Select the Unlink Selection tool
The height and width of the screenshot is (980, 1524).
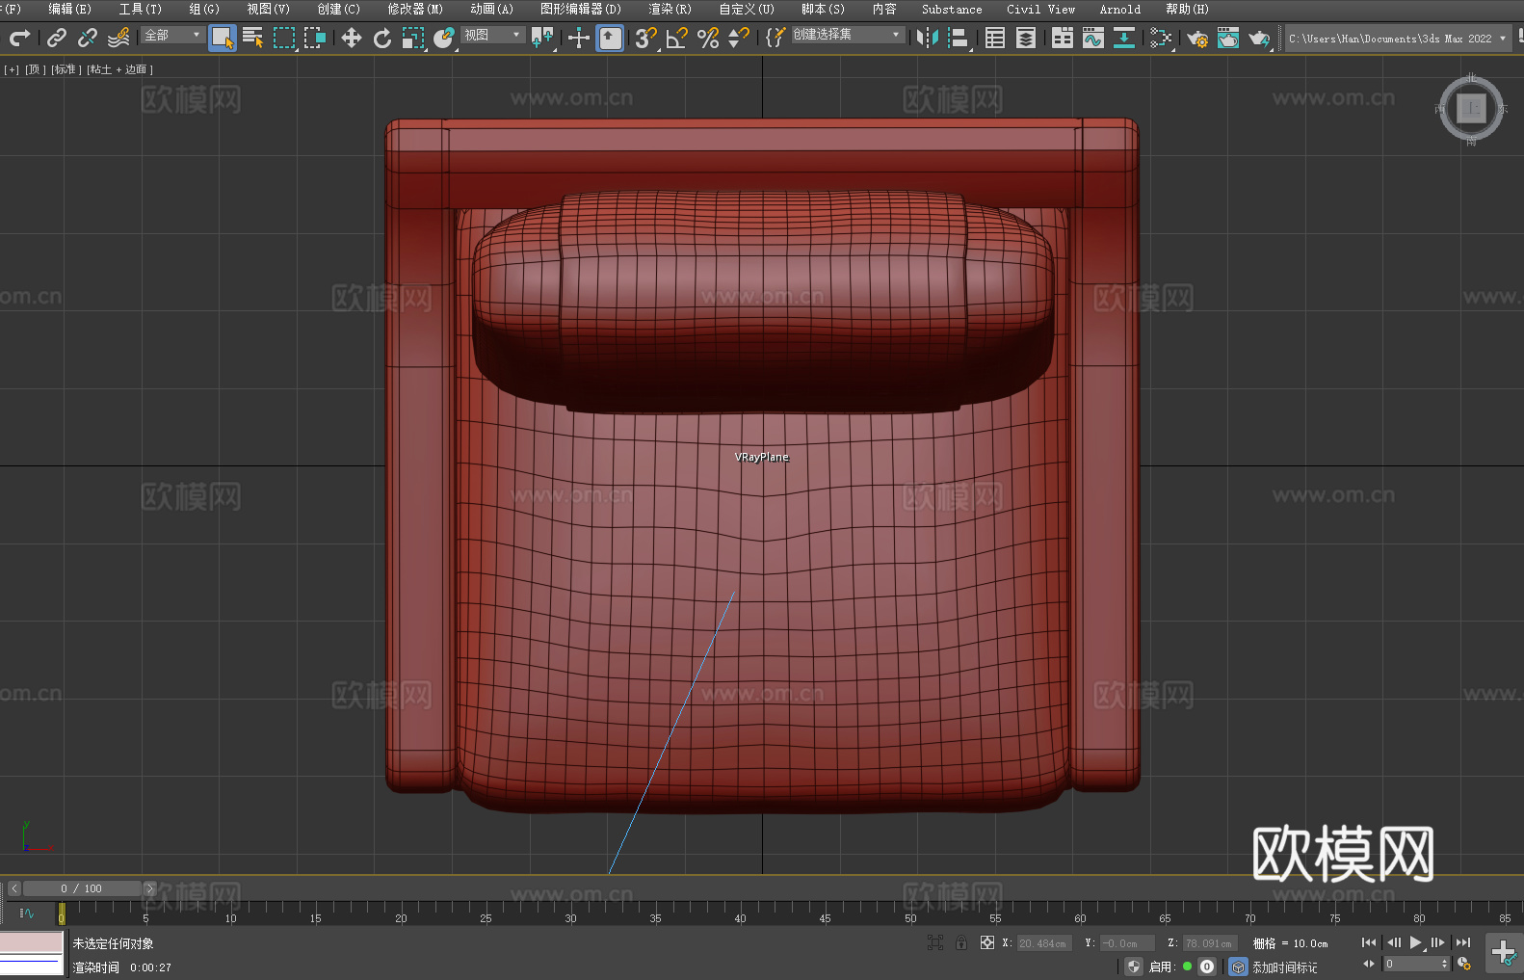click(x=88, y=38)
